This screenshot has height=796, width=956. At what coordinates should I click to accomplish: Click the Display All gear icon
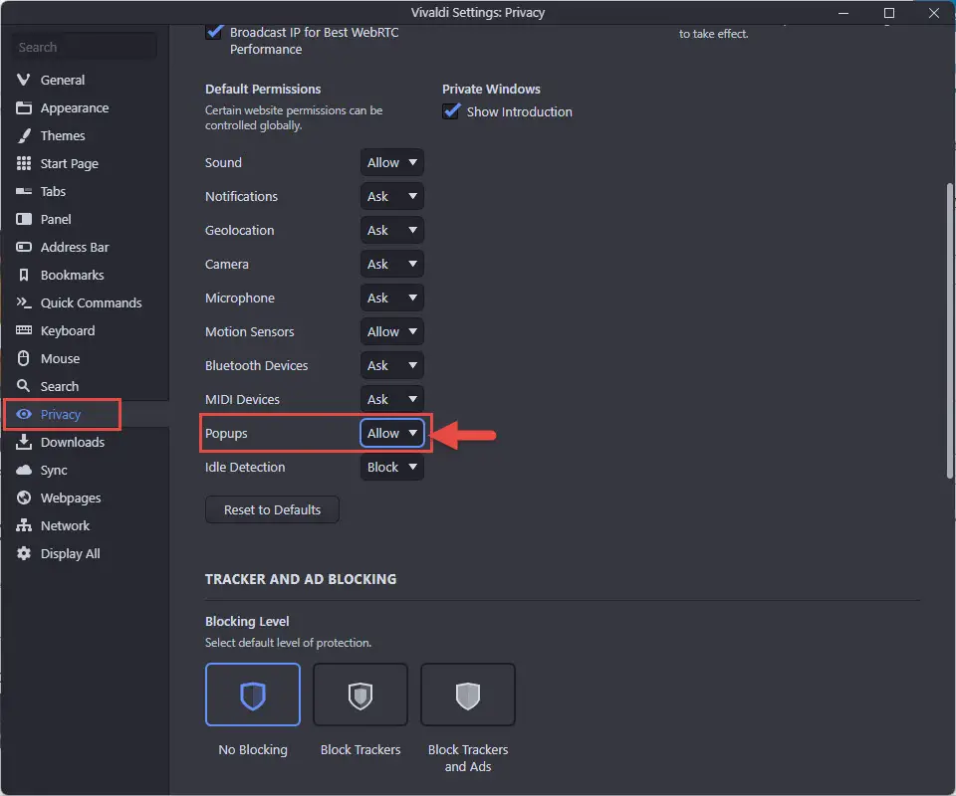[x=24, y=553]
